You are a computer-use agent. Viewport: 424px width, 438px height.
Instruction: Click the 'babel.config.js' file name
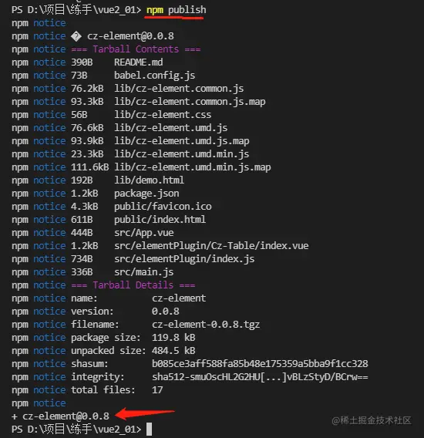tap(154, 76)
